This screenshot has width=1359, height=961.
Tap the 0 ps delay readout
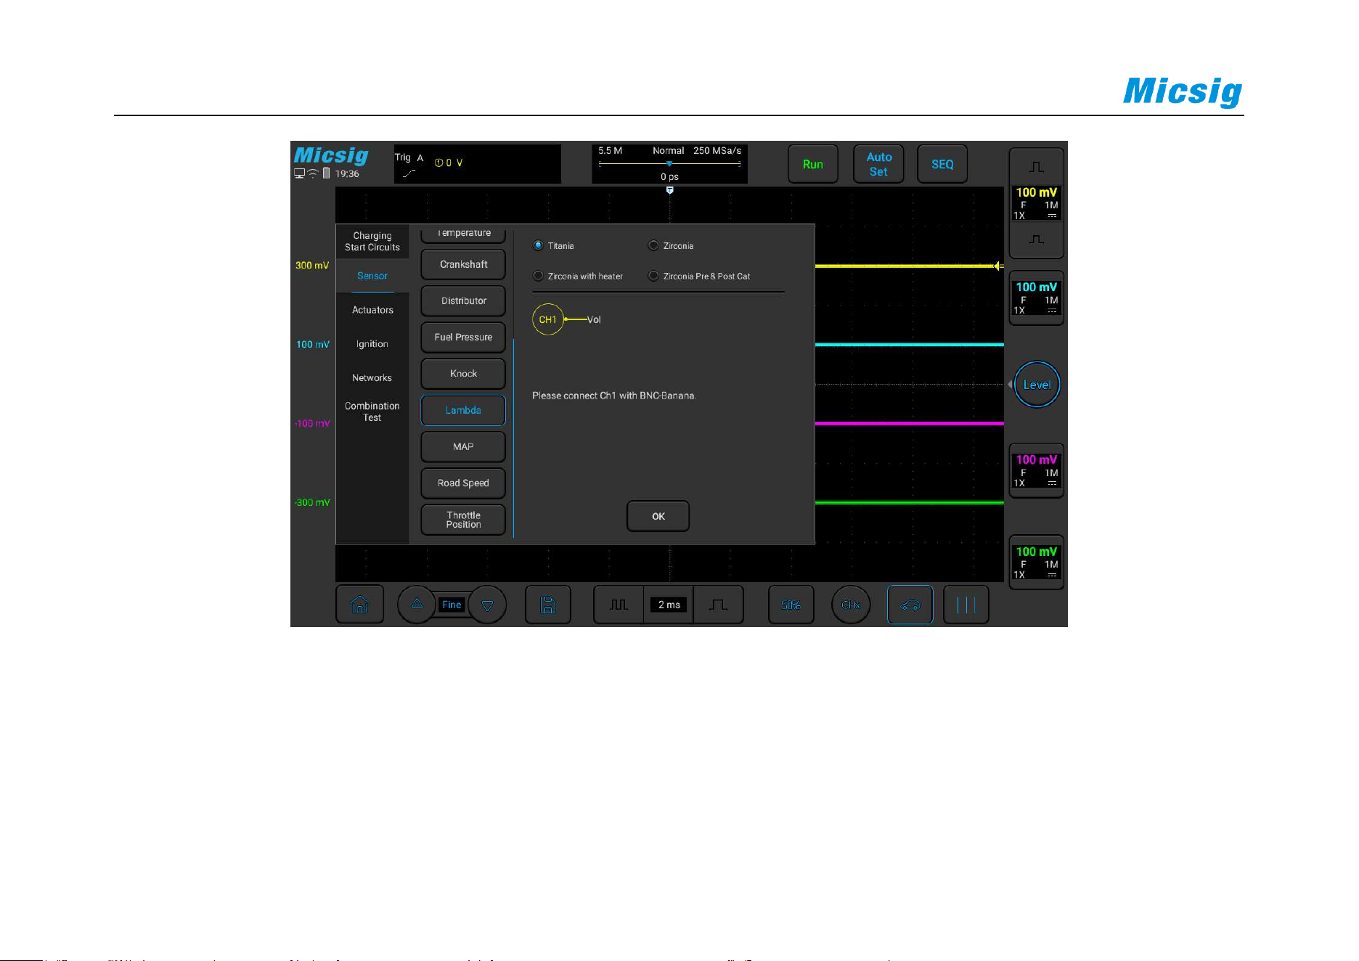click(669, 176)
